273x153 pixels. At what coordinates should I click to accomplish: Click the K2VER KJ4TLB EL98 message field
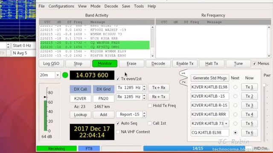pos(210,87)
